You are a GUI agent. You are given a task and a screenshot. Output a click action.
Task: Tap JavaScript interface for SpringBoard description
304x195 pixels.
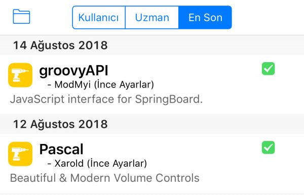pyautogui.click(x=106, y=100)
